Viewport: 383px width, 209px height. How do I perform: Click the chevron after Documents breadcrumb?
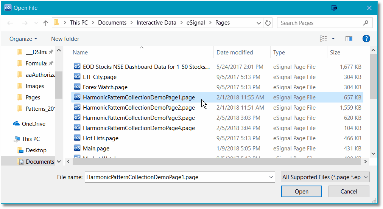(131, 23)
